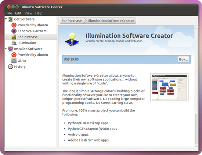Open the Help menu
Screen dimensions: 202x155
[39, 13]
